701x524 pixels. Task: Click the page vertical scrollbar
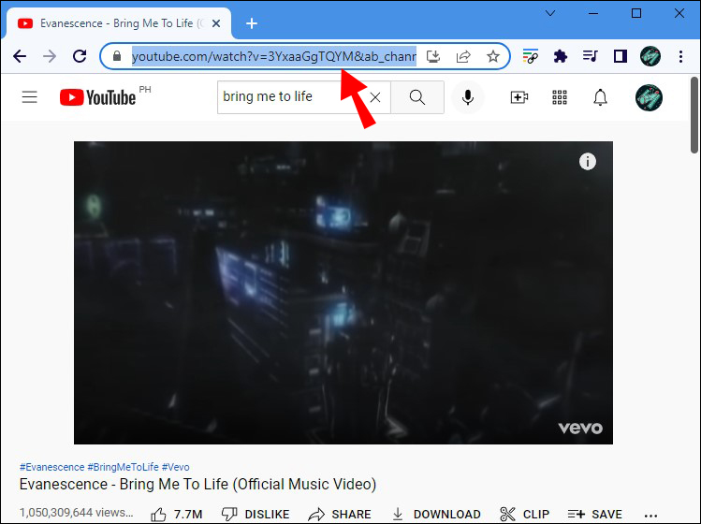(694, 115)
